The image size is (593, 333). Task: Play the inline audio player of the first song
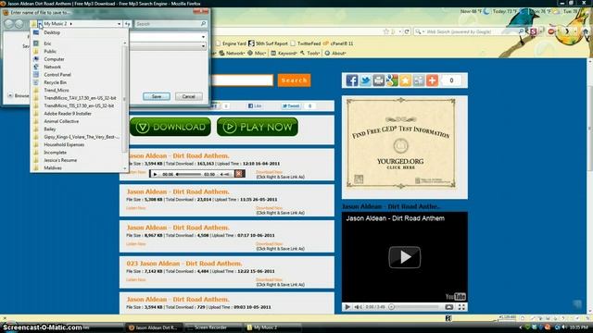tap(155, 174)
